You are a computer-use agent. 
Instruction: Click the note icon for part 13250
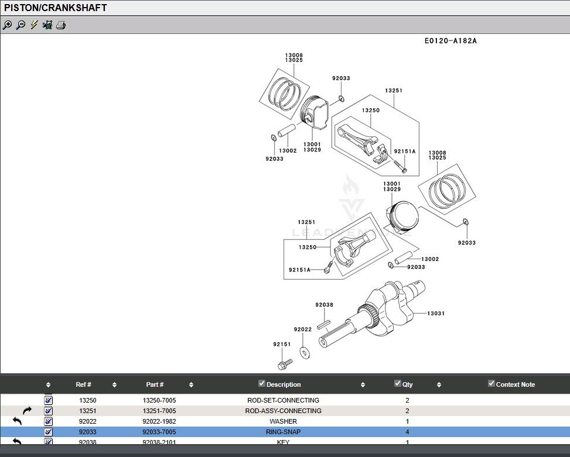pyautogui.click(x=48, y=400)
